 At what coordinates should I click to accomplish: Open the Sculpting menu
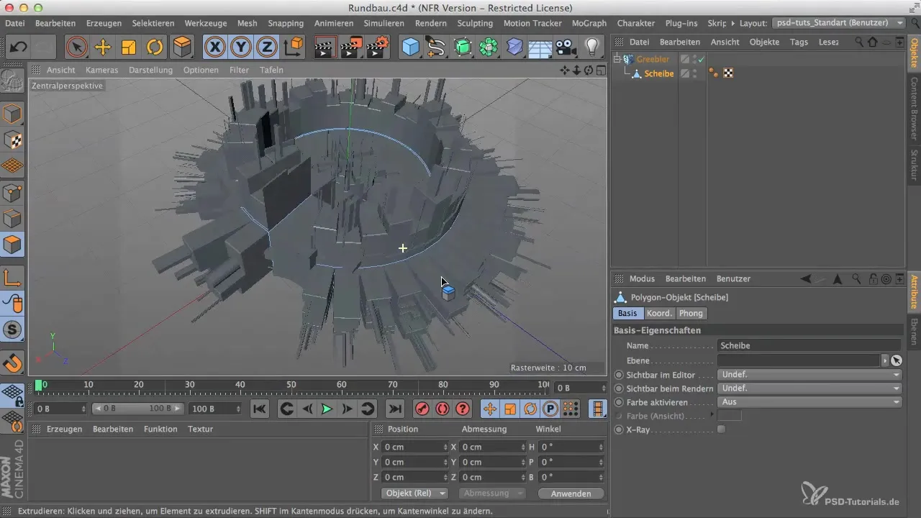(x=475, y=23)
